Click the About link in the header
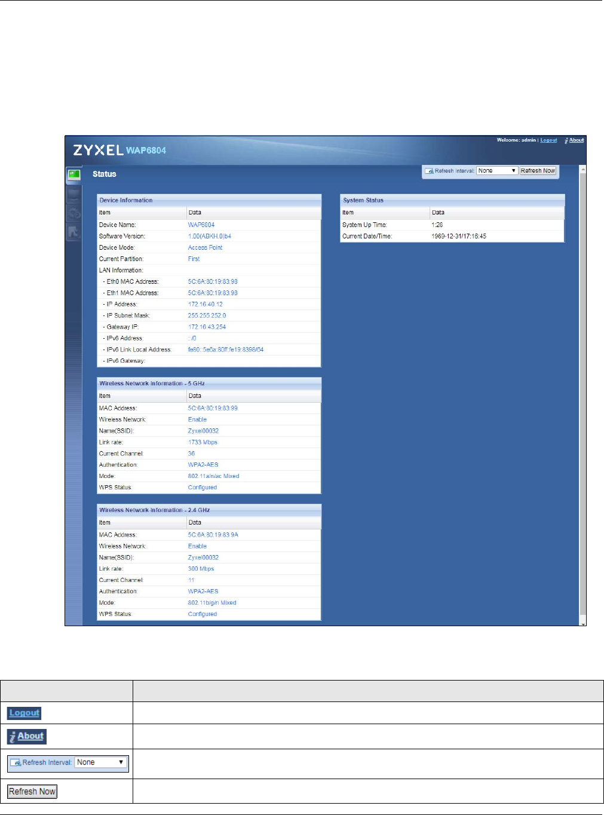Image resolution: width=604 pixels, height=815 pixels. point(577,140)
